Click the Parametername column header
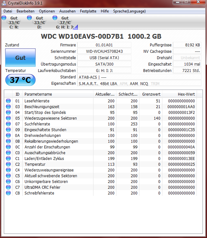 pyautogui.click(x=58, y=94)
